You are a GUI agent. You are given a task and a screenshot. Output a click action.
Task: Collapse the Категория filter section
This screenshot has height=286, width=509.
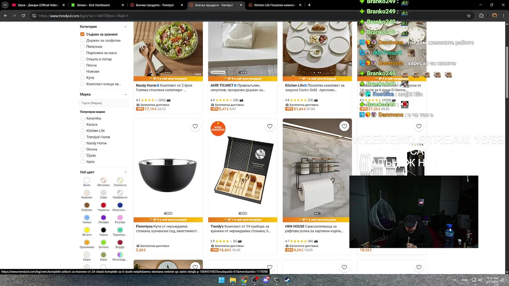pos(126,27)
